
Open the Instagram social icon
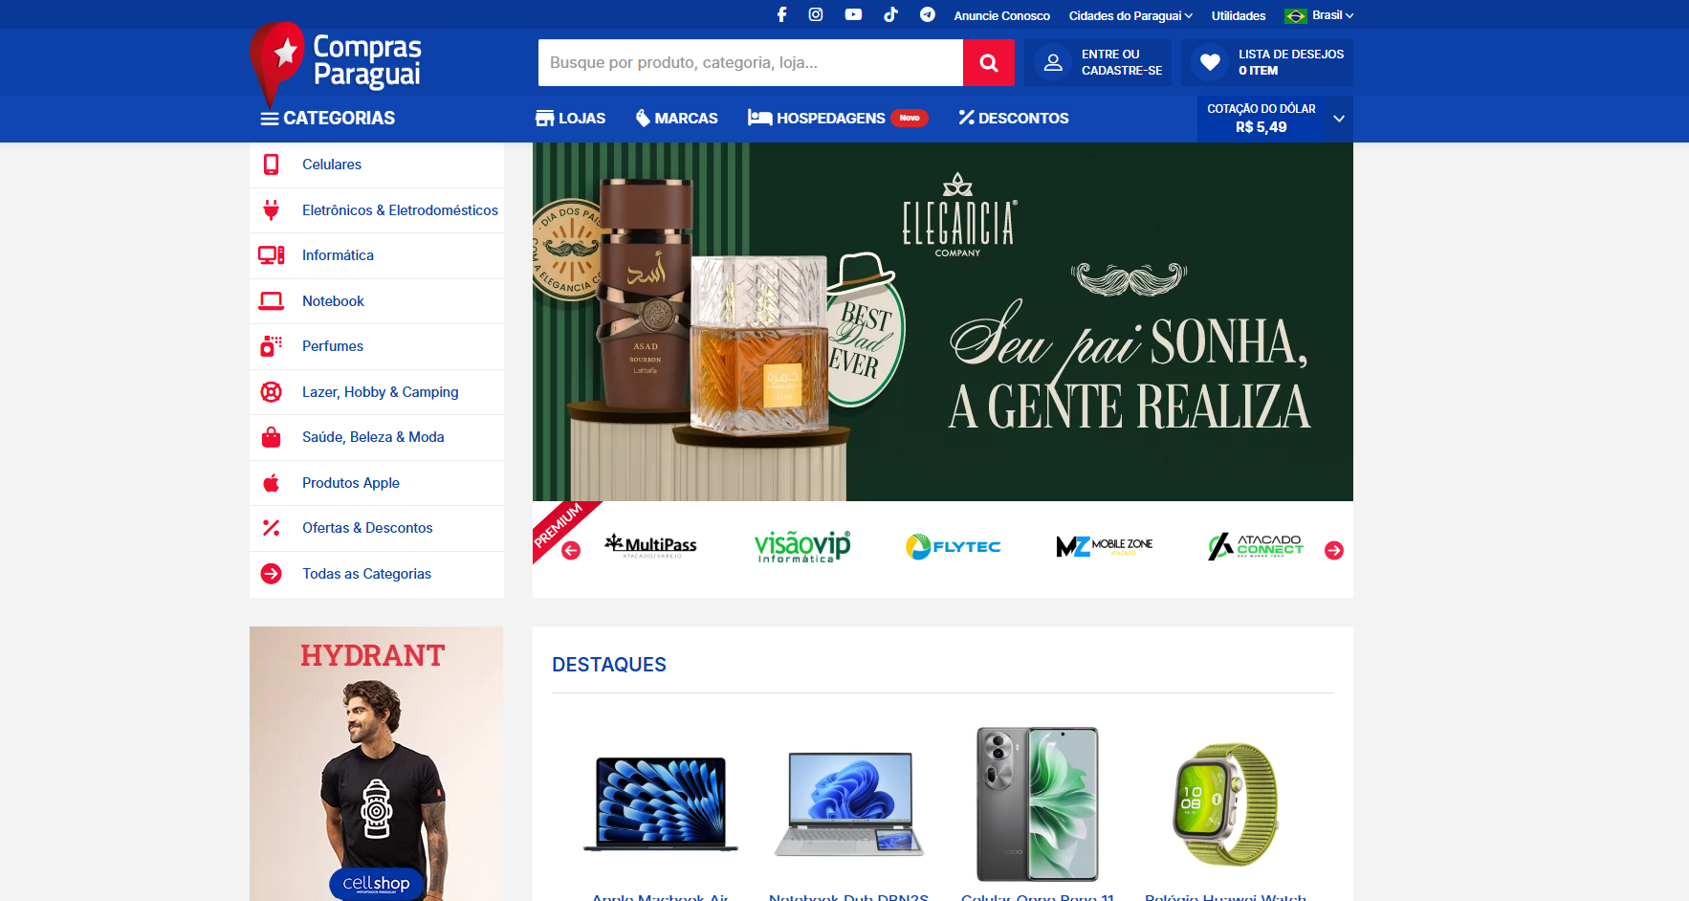tap(816, 14)
